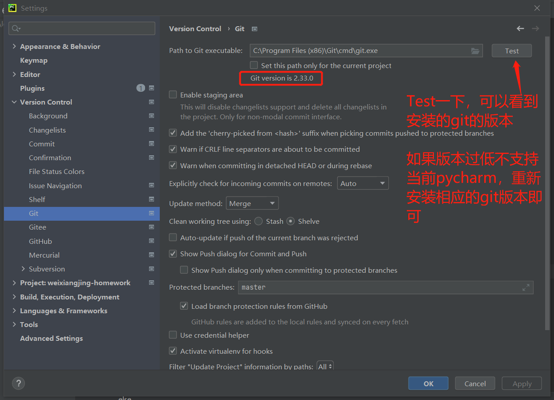Click the project-level icon beside Plugins

(151, 88)
